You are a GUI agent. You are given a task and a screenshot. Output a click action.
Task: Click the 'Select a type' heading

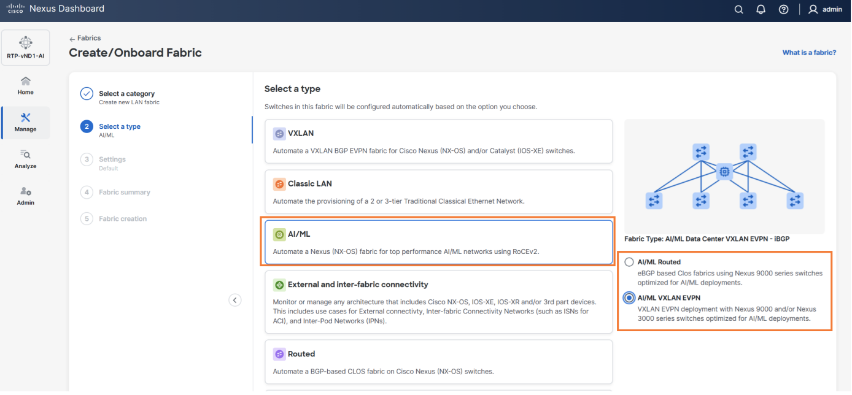point(292,89)
